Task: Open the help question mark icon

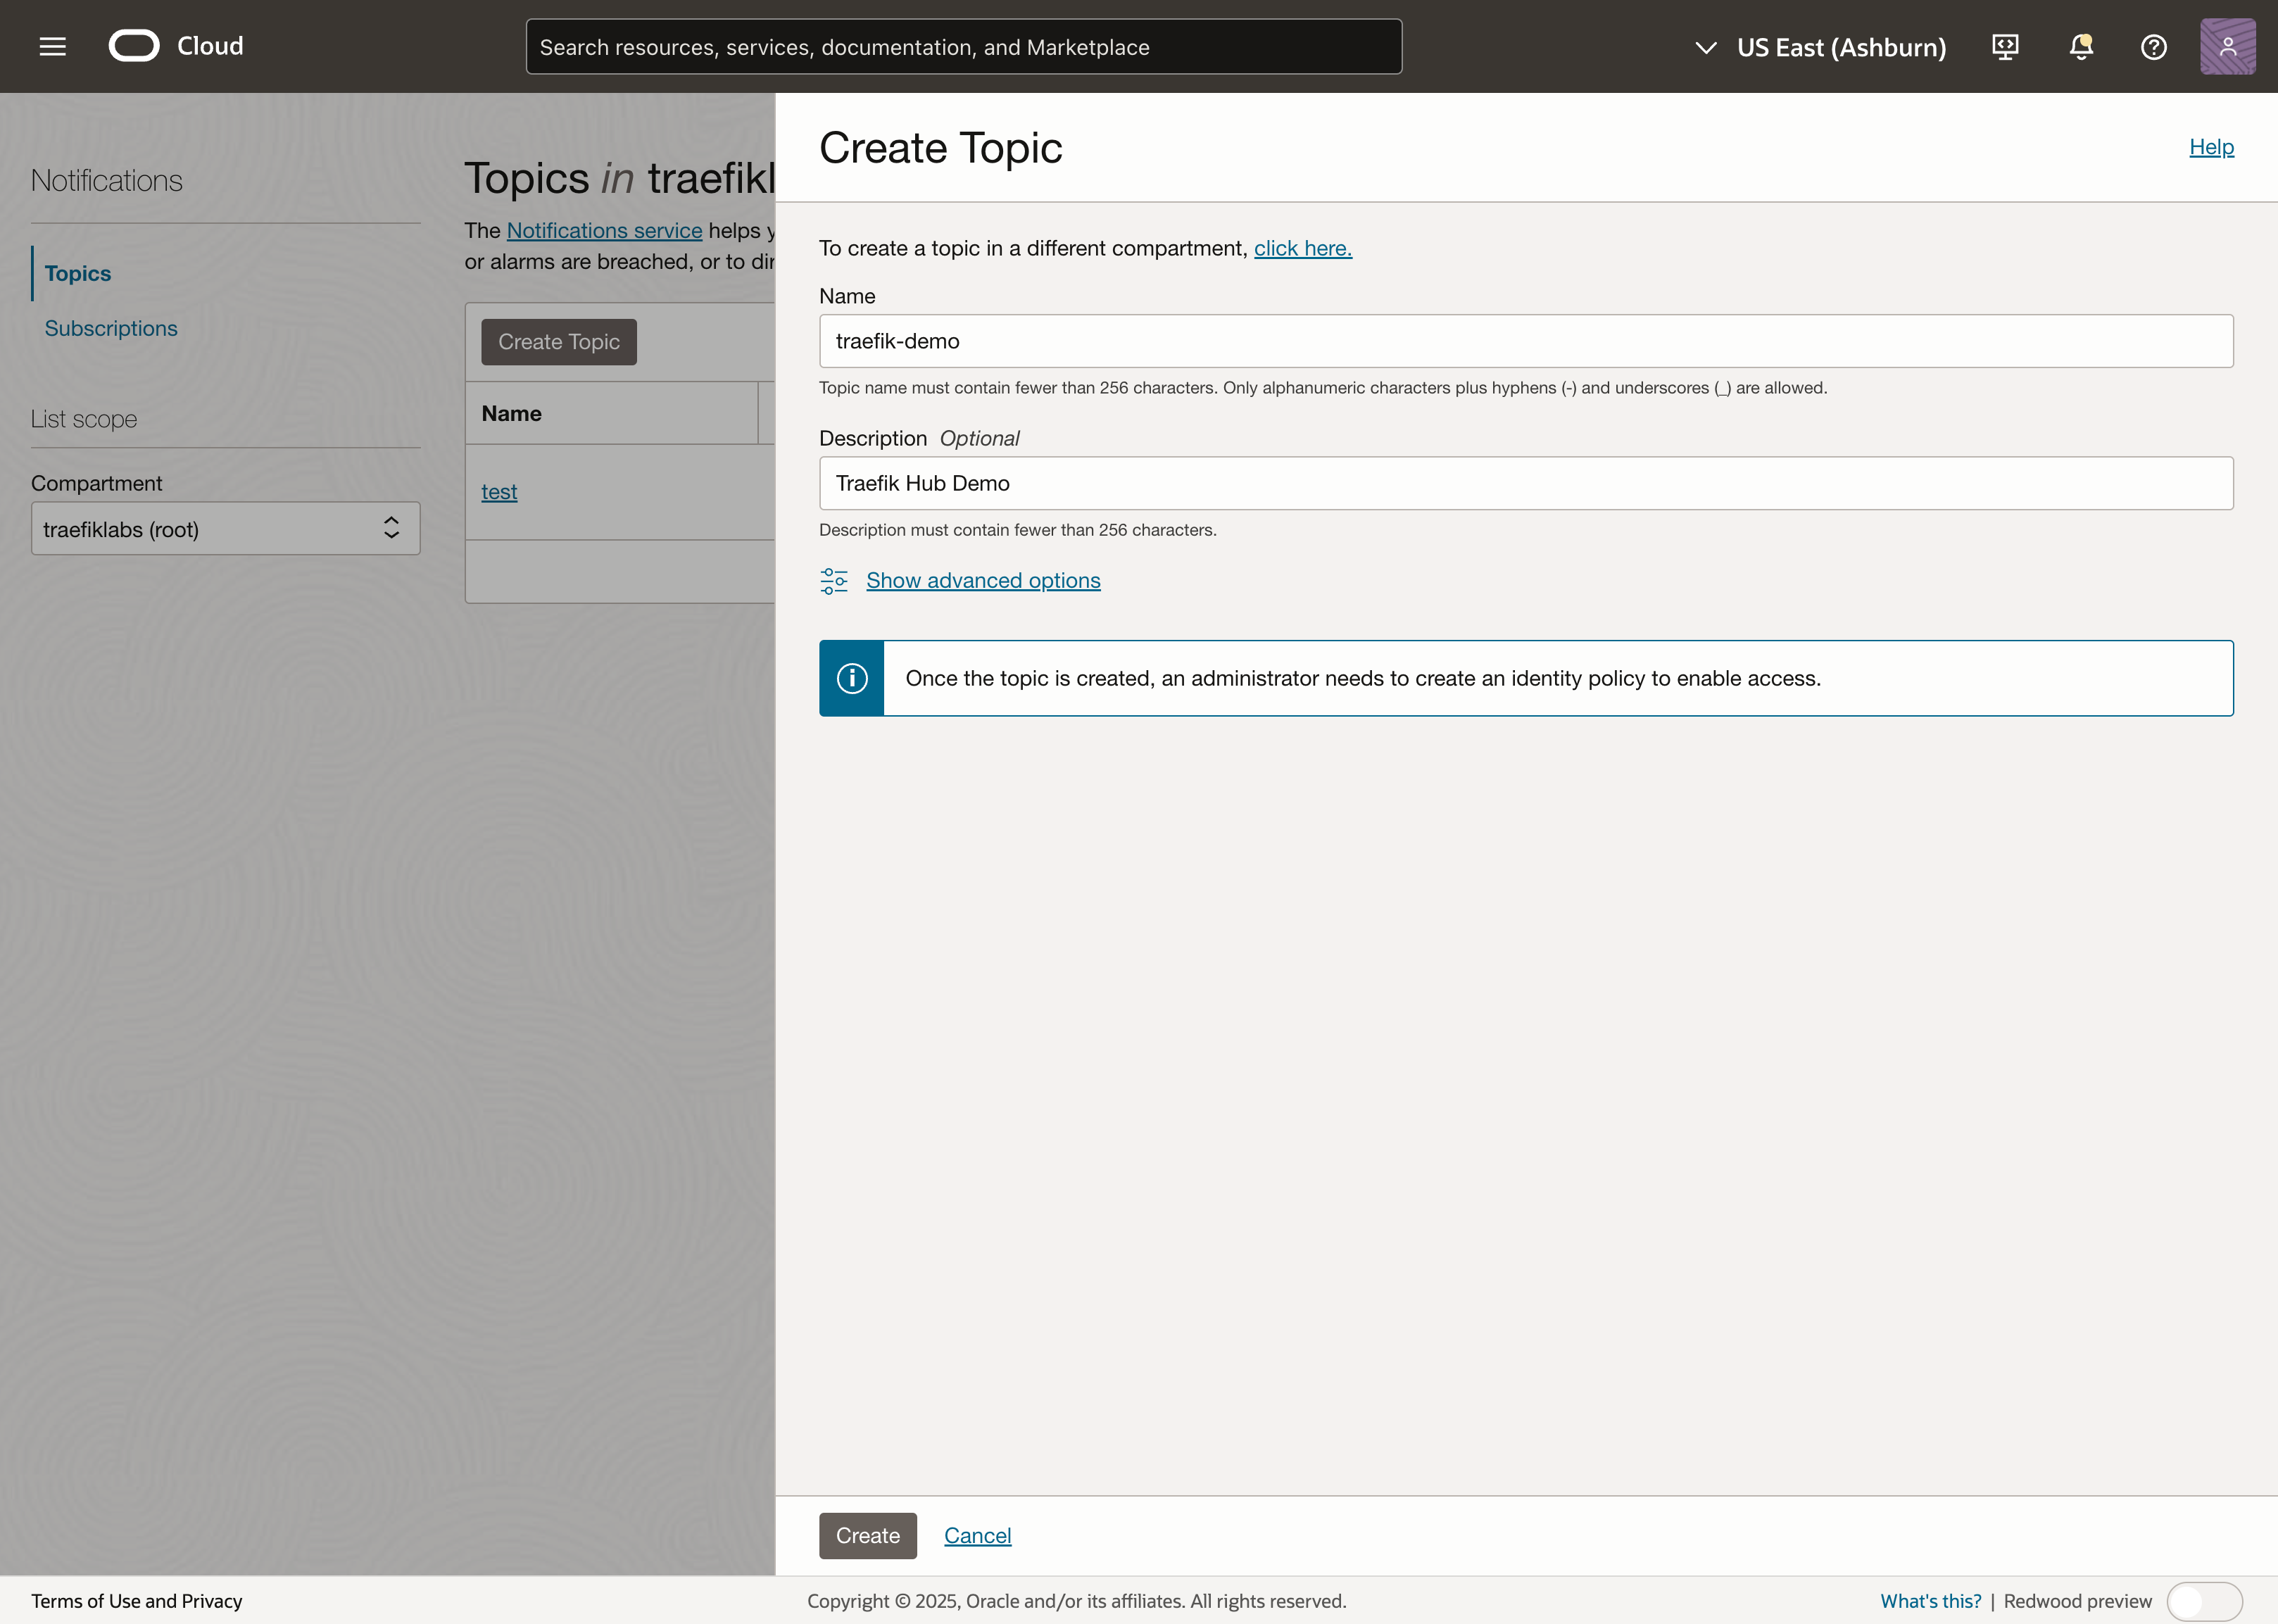Action: point(2153,47)
